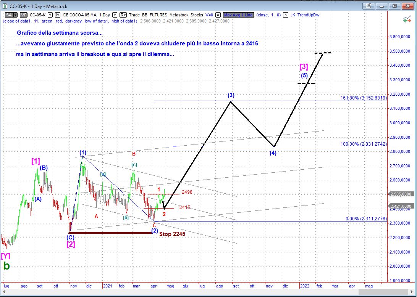This screenshot has width=417, height=297.
Task: Click the 2.421,0000 price tag on axis
Action: pyautogui.click(x=401, y=206)
